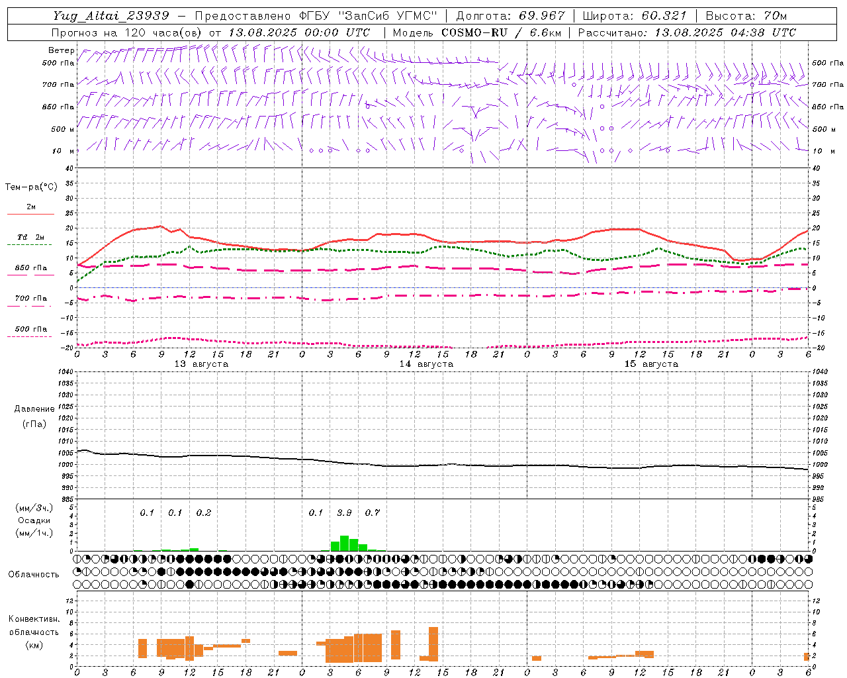847x678 pixels.
Task: Click the precipitation value 3.9
Action: [344, 513]
